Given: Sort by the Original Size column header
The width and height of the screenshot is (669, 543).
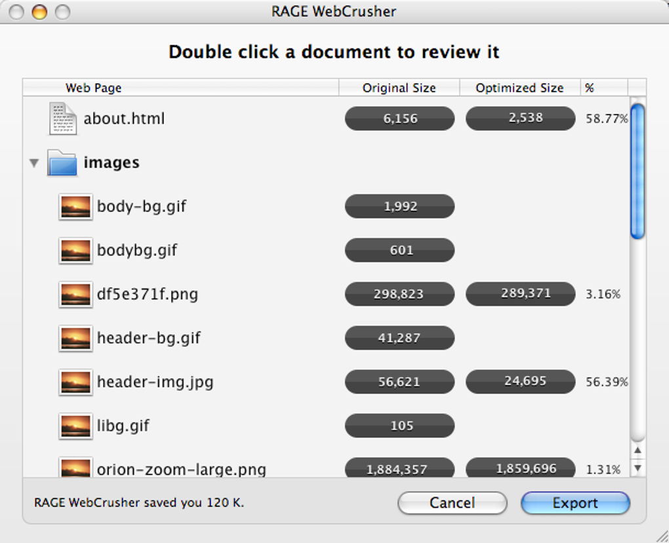Looking at the screenshot, I should (x=399, y=88).
